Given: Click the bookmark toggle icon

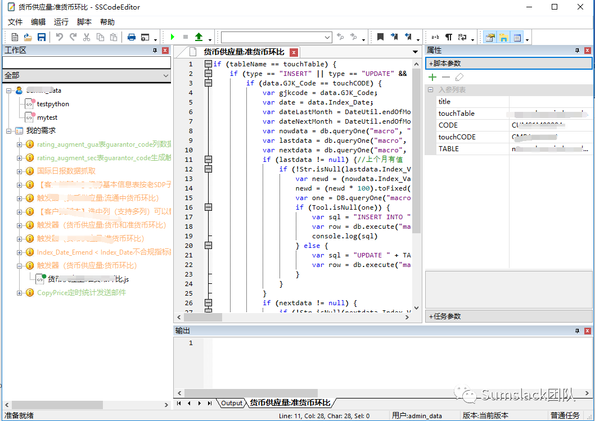Looking at the screenshot, I should point(380,37).
